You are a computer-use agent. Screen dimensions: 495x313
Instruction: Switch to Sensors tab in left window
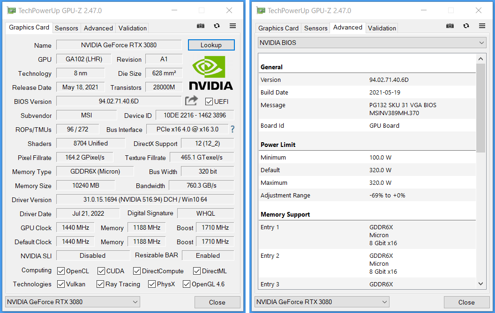[x=66, y=28]
